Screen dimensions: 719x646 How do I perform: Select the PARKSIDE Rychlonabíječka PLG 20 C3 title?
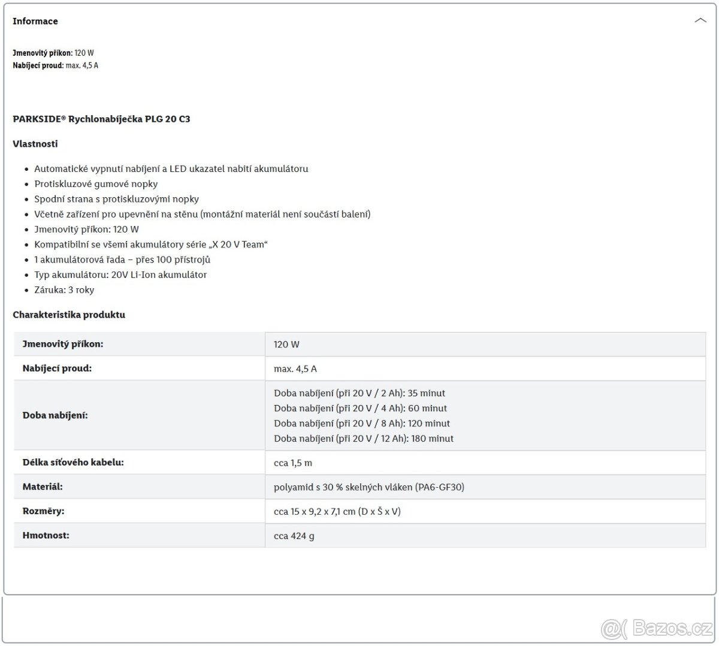point(101,119)
